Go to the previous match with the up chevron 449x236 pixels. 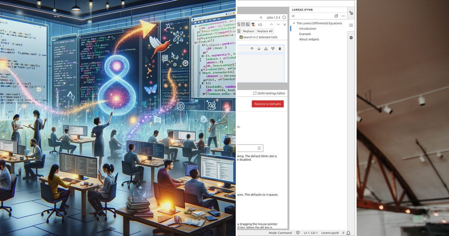(x=272, y=24)
